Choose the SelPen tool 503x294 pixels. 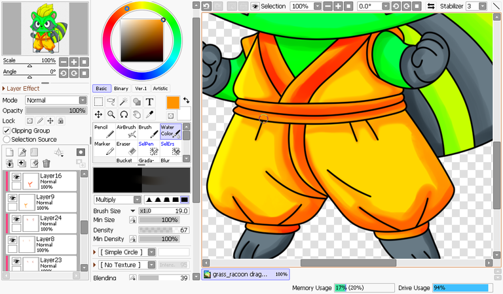pyautogui.click(x=149, y=148)
